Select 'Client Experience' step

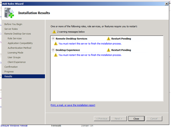tap(17, 62)
